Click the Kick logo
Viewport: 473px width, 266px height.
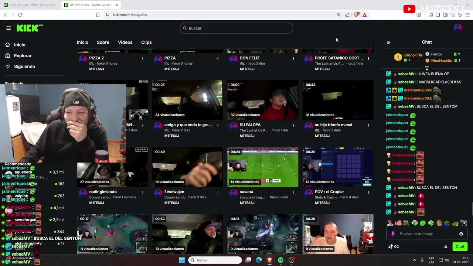[30, 28]
